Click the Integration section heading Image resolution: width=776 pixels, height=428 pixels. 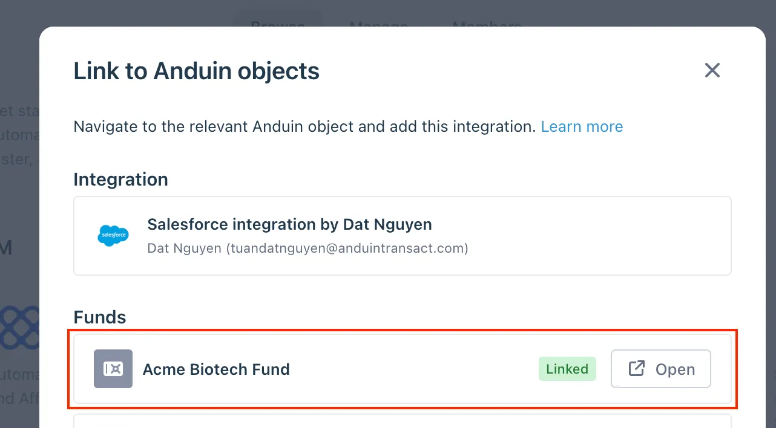tap(121, 180)
